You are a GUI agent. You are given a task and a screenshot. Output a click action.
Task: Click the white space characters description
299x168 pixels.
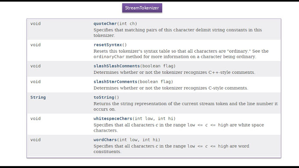click(178, 127)
